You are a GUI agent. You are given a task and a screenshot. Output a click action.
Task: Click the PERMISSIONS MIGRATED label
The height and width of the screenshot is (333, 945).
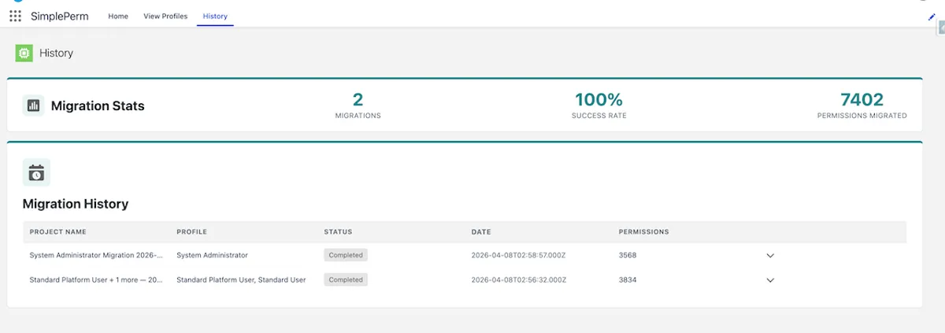point(862,116)
